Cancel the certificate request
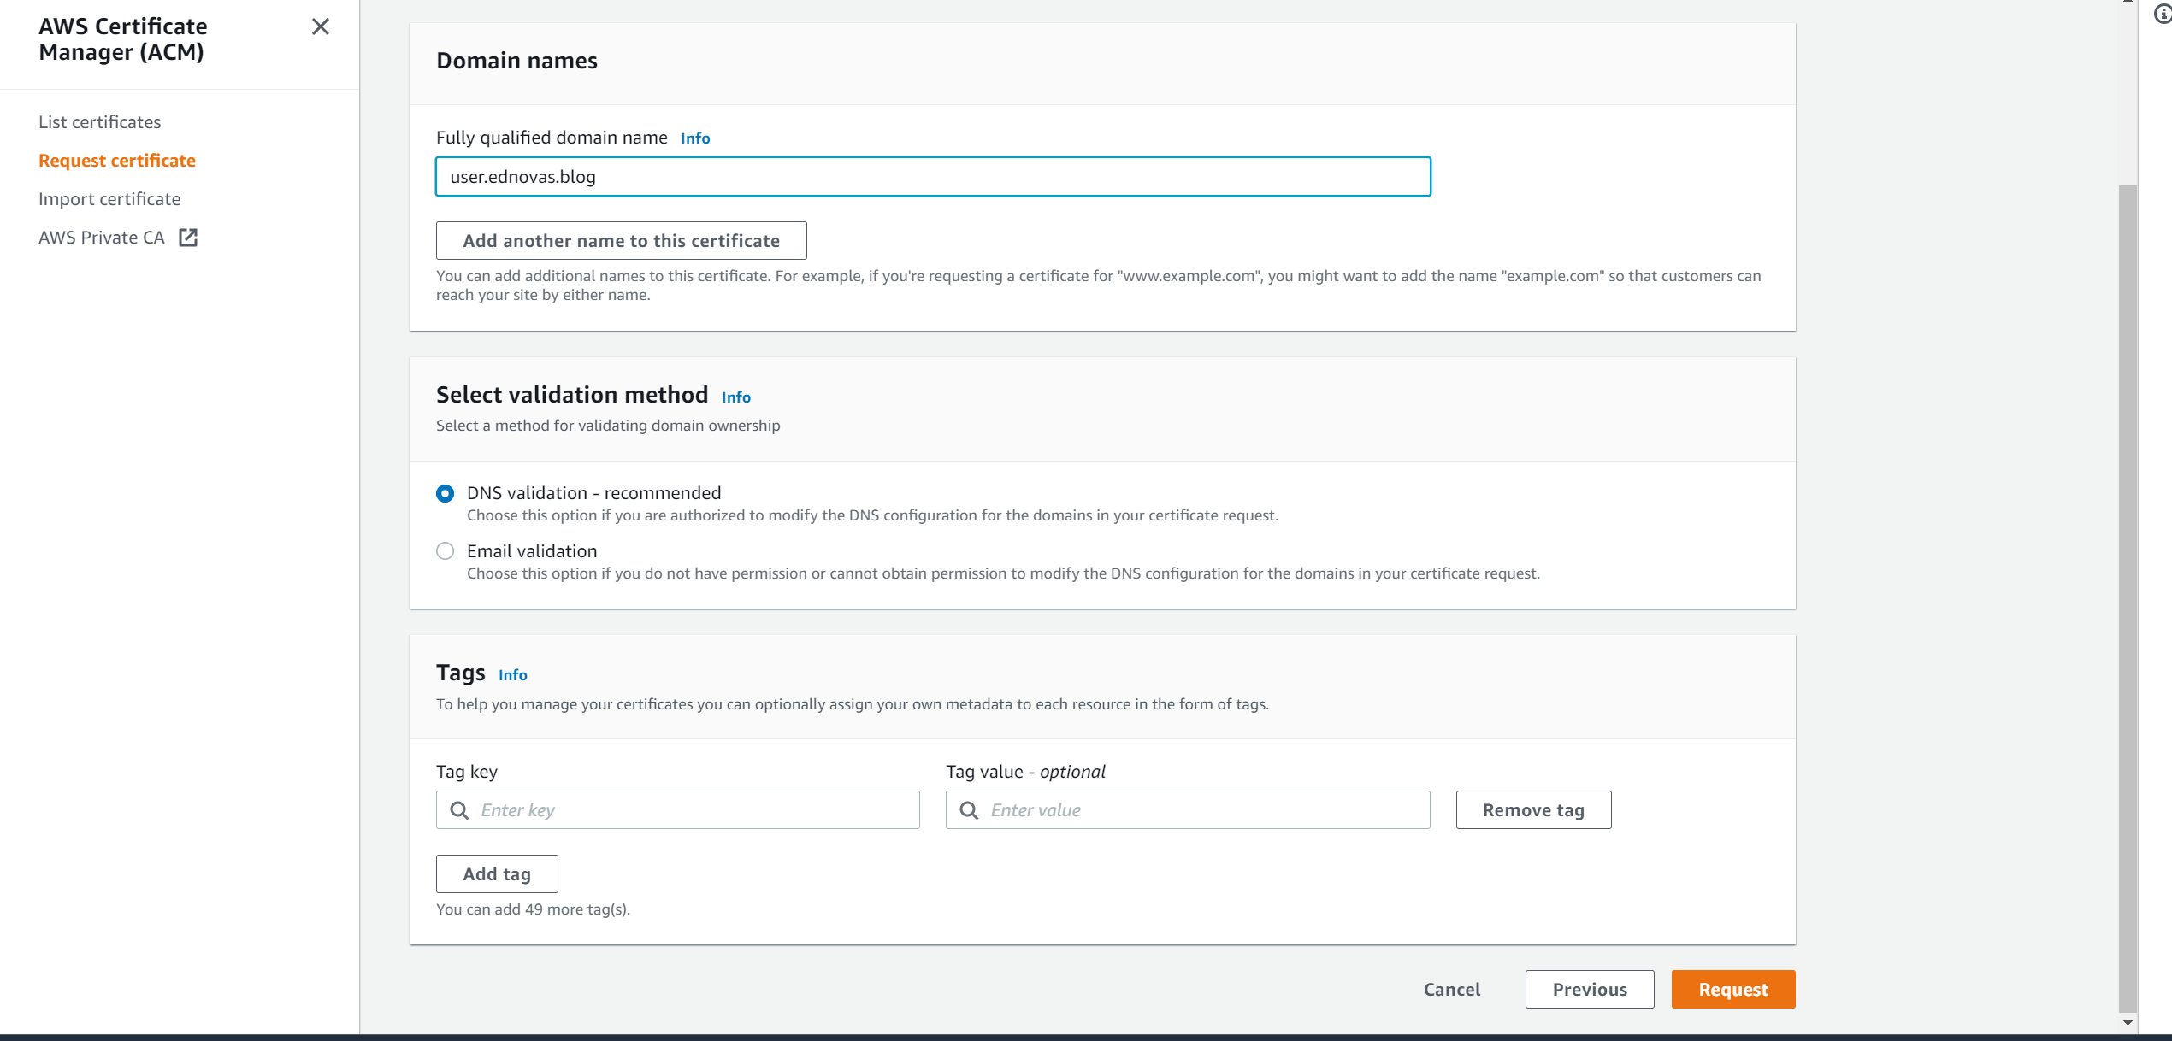2172x1041 pixels. (1451, 989)
